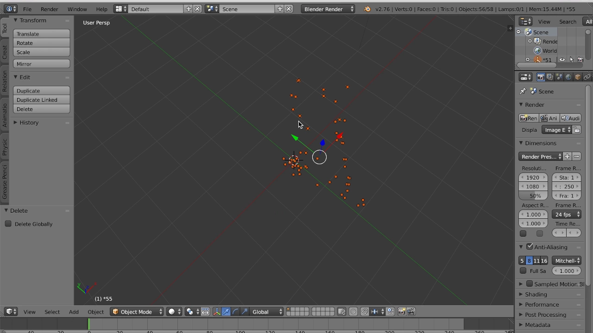Open the 3D View editor type selector

(11, 312)
